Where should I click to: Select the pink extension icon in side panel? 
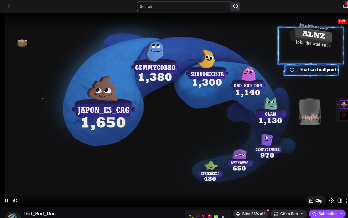tap(344, 116)
